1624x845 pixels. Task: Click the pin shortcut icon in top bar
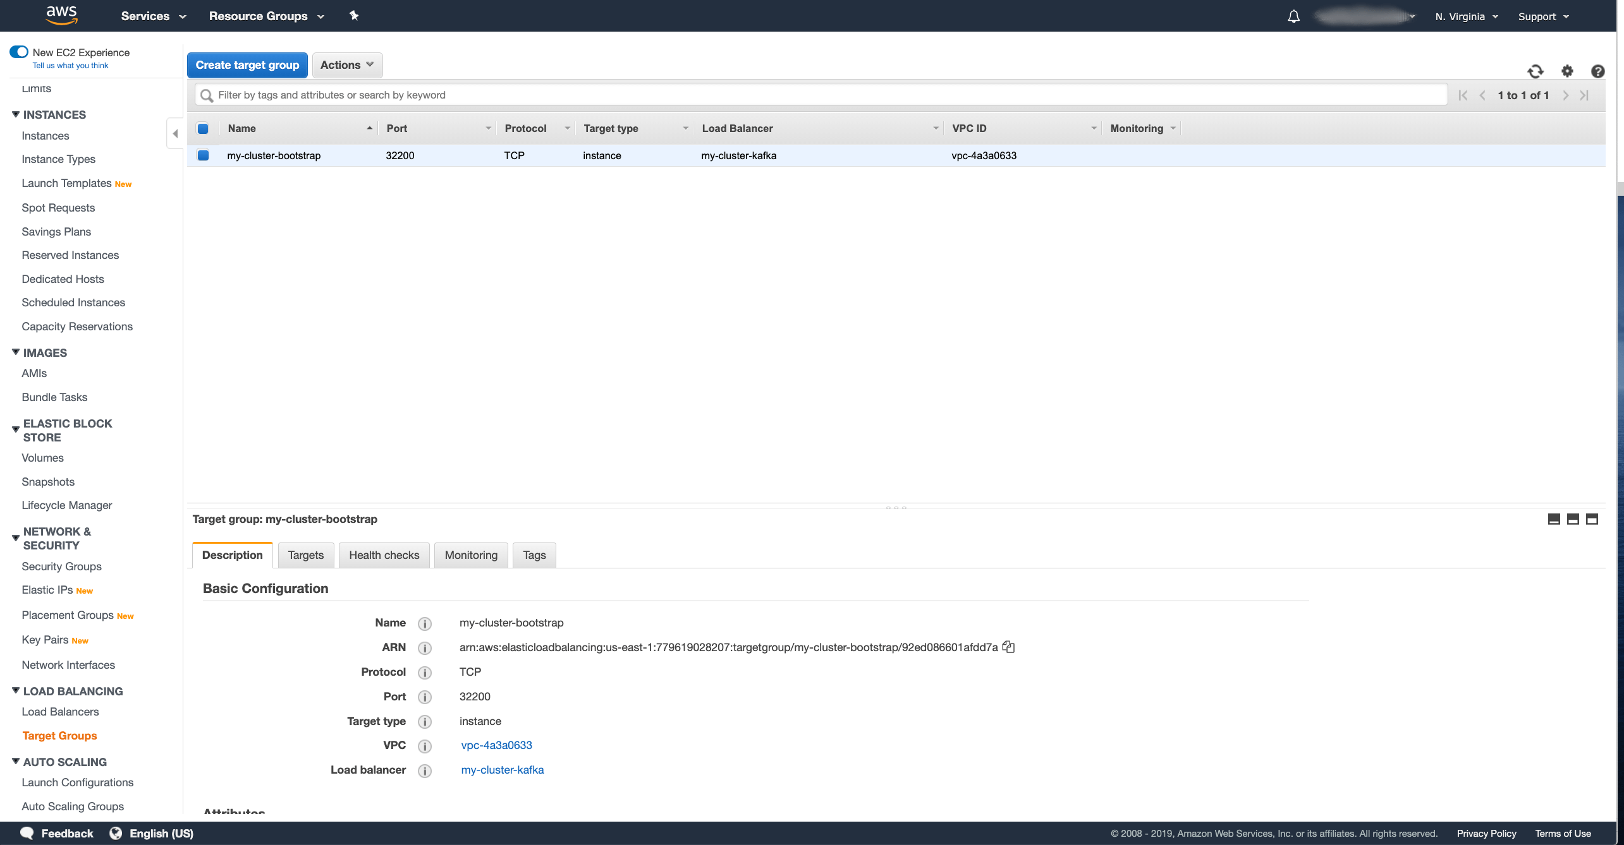pyautogui.click(x=354, y=16)
